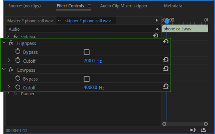The width and height of the screenshot is (215, 134).
Task: Reset the Highpass Cutoff parameter
Action: pos(166,59)
